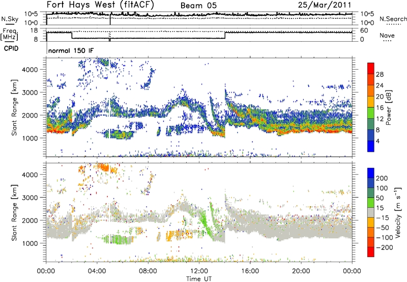Click the '18' frequency axis tick
The width and height of the screenshot is (407, 282).
coord(34,31)
